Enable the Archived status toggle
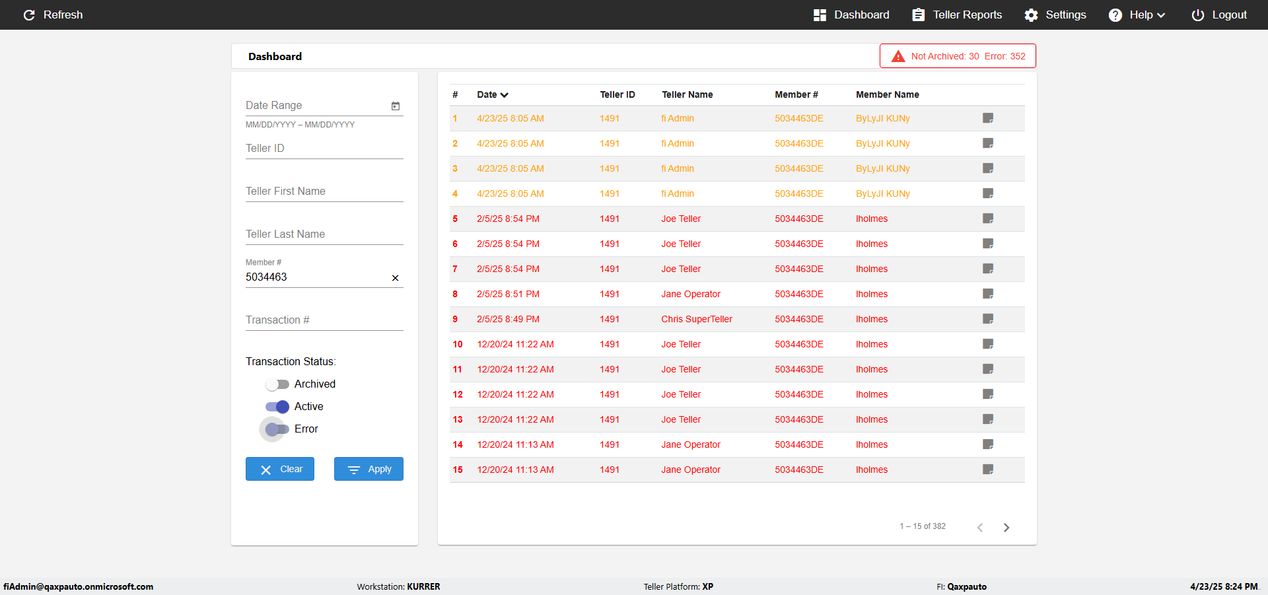 (277, 384)
